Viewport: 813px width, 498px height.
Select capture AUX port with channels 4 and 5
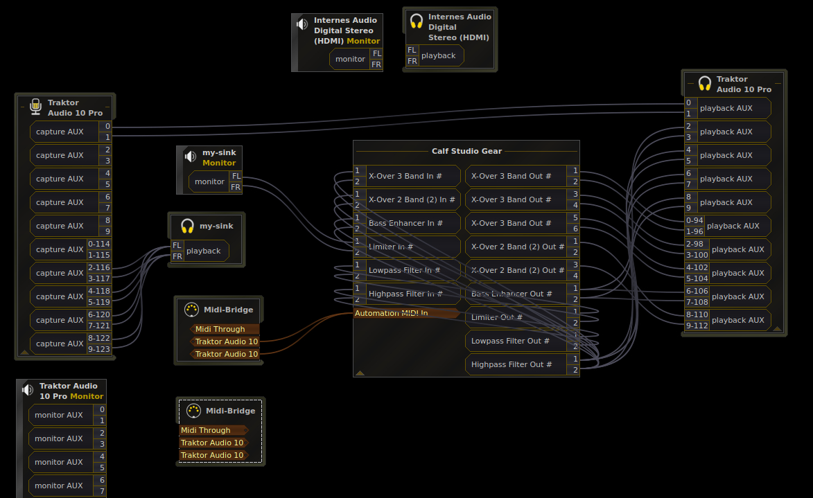[71, 179]
